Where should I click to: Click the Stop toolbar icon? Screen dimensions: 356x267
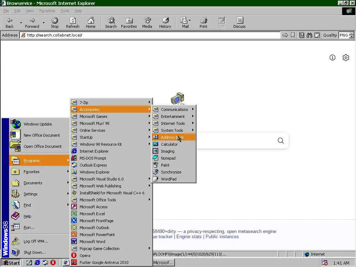(55, 23)
